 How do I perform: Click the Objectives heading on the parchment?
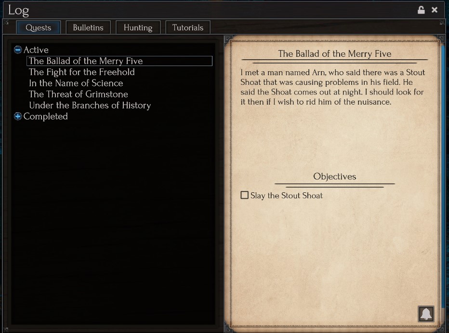(x=335, y=176)
